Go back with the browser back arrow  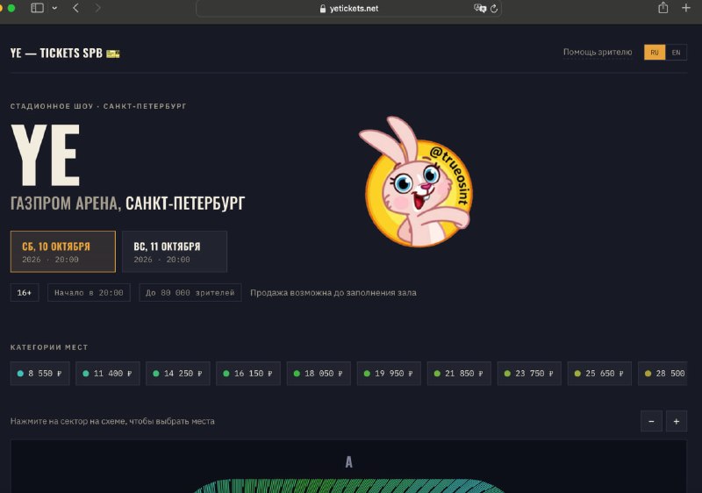[x=75, y=8]
